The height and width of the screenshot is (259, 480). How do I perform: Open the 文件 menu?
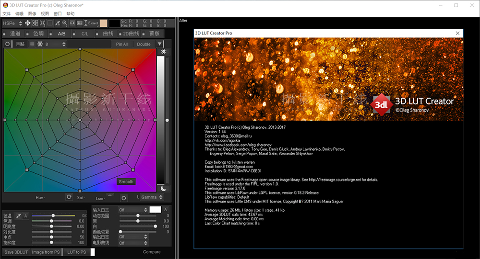tap(7, 13)
